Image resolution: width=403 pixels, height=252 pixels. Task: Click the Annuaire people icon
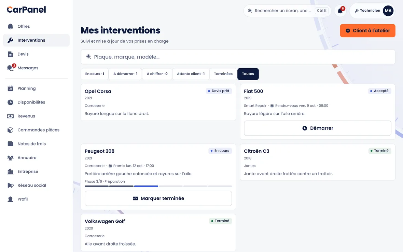click(10, 158)
